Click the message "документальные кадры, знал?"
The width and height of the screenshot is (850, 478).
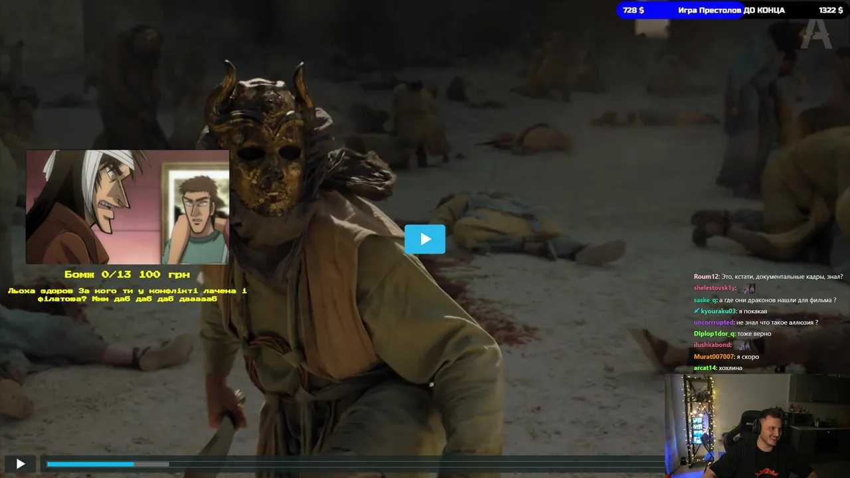pyautogui.click(x=800, y=276)
